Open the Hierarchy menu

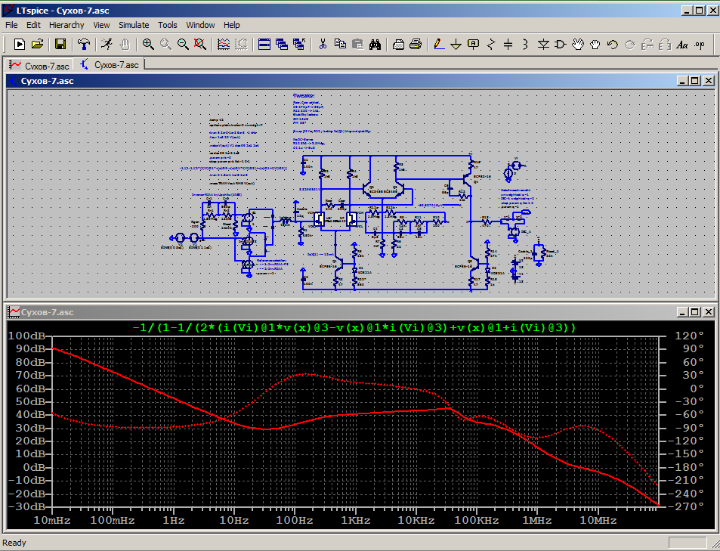tap(67, 25)
